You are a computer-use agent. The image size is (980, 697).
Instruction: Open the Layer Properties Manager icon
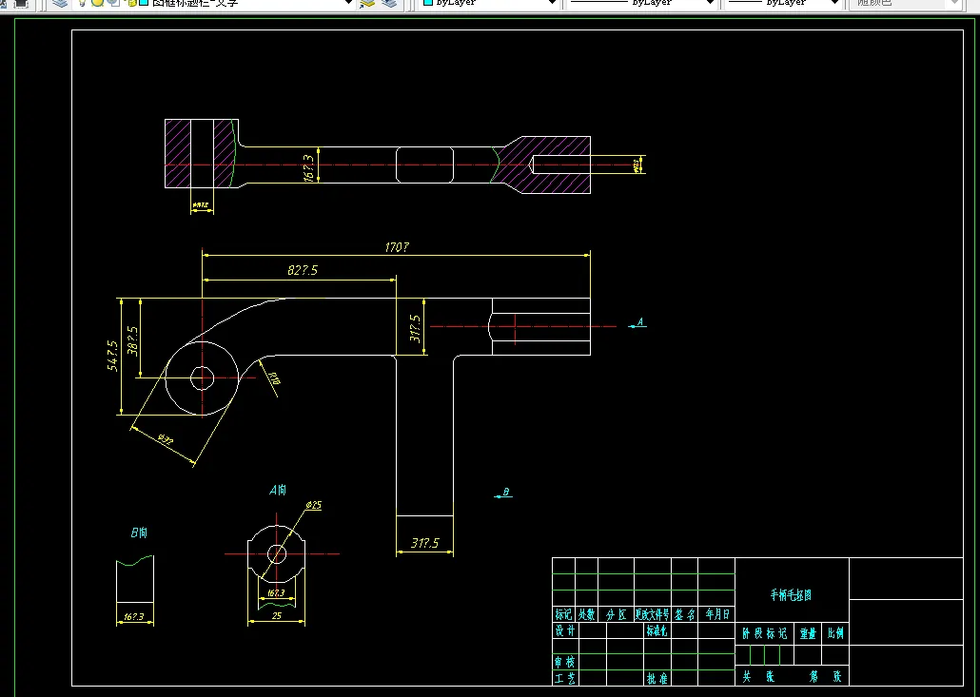click(60, 3)
